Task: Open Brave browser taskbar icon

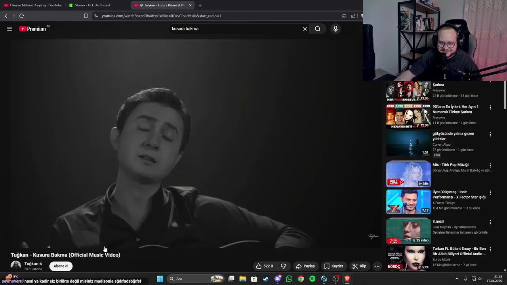Action: click(347, 279)
